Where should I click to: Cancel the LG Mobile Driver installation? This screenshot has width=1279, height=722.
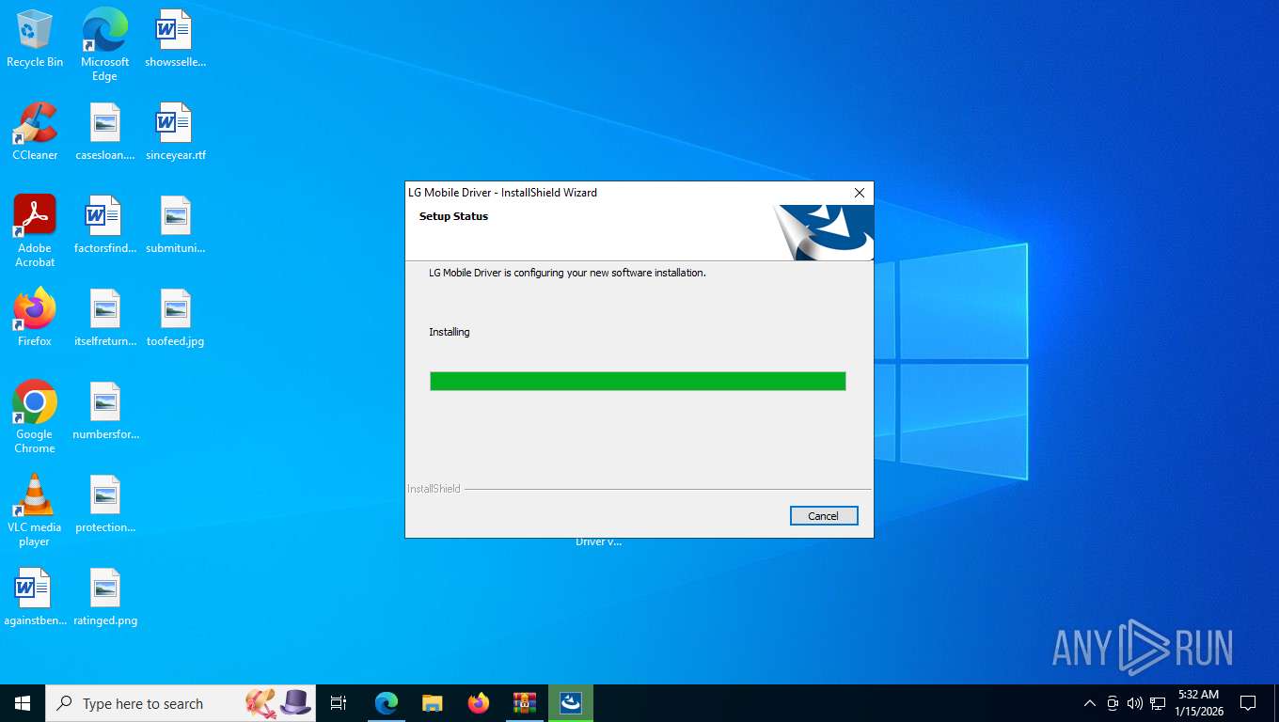pos(823,516)
